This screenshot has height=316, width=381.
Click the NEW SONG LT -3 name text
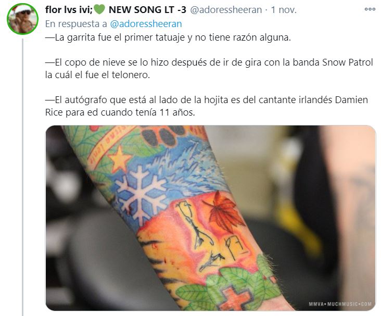(147, 10)
